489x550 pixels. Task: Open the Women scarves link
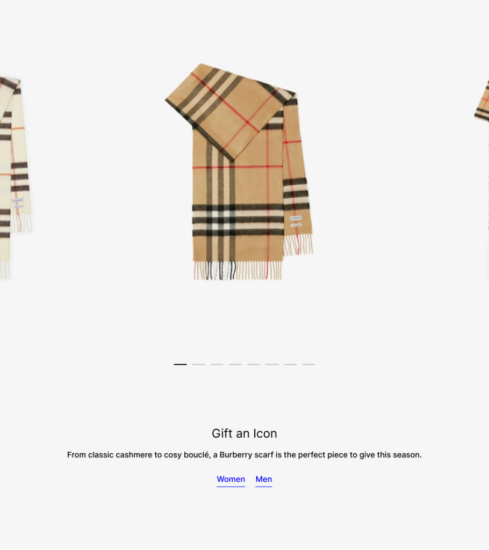click(231, 479)
